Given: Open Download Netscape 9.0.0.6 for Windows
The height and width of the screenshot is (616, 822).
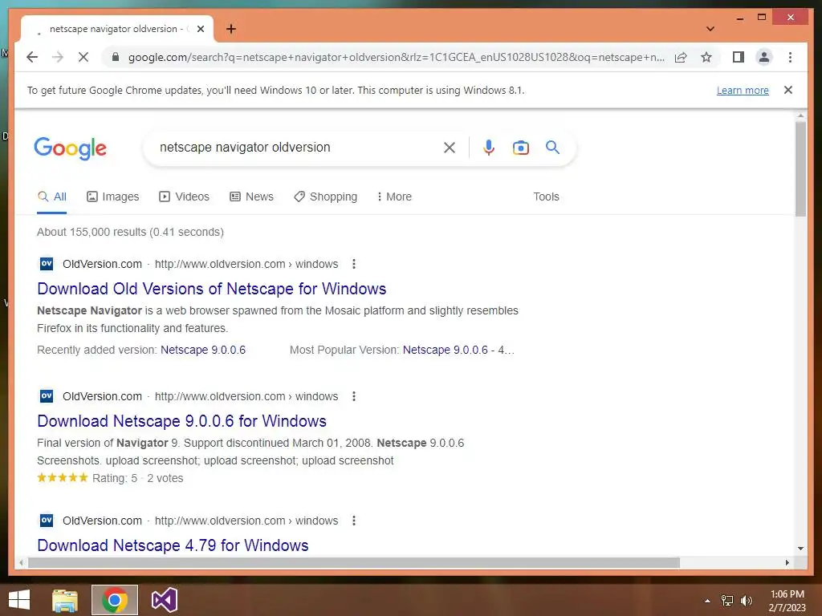Looking at the screenshot, I should tap(182, 421).
